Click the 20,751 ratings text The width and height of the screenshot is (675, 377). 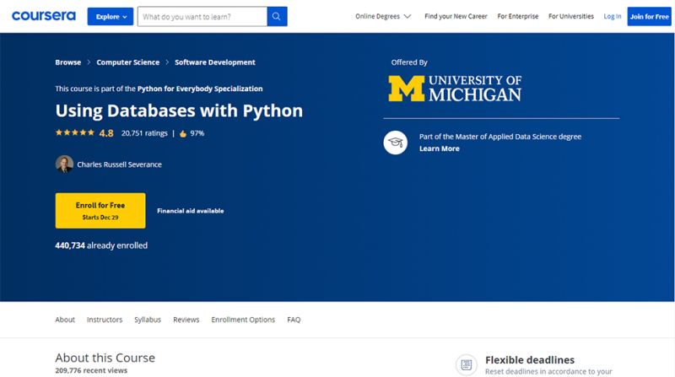144,133
